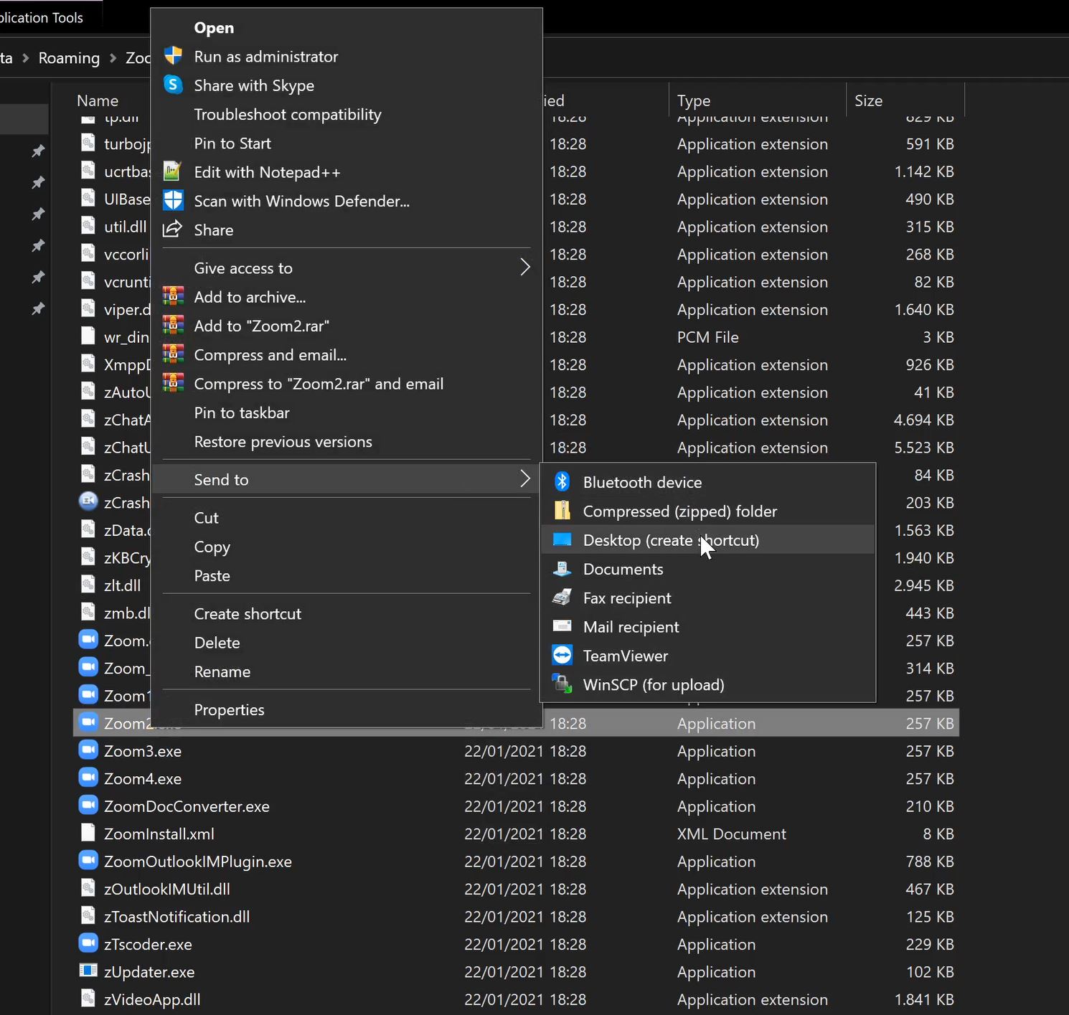Click the ZoomDocConverter.exe file icon
1069x1015 pixels.
(x=88, y=806)
